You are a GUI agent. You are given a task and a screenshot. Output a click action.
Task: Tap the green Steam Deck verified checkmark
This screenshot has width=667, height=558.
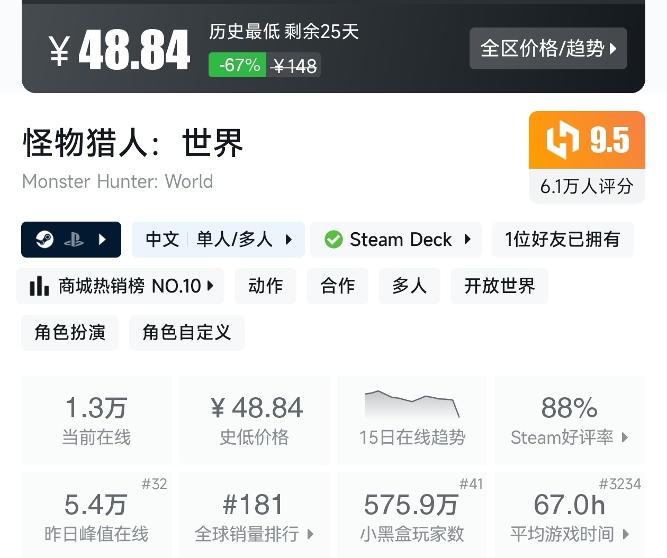[333, 240]
